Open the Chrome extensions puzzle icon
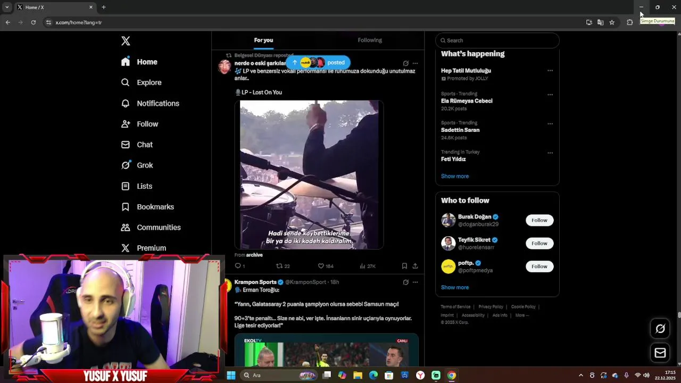Screen dimensions: 681x383 (630, 22)
